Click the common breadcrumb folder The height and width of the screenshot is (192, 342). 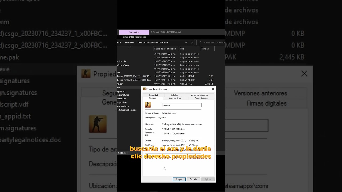[130, 42]
